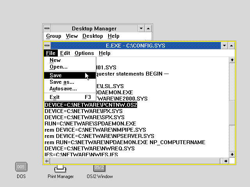Click the rem NPSERVER.SYS line
This screenshot has width=250, height=187.
click(x=99, y=136)
